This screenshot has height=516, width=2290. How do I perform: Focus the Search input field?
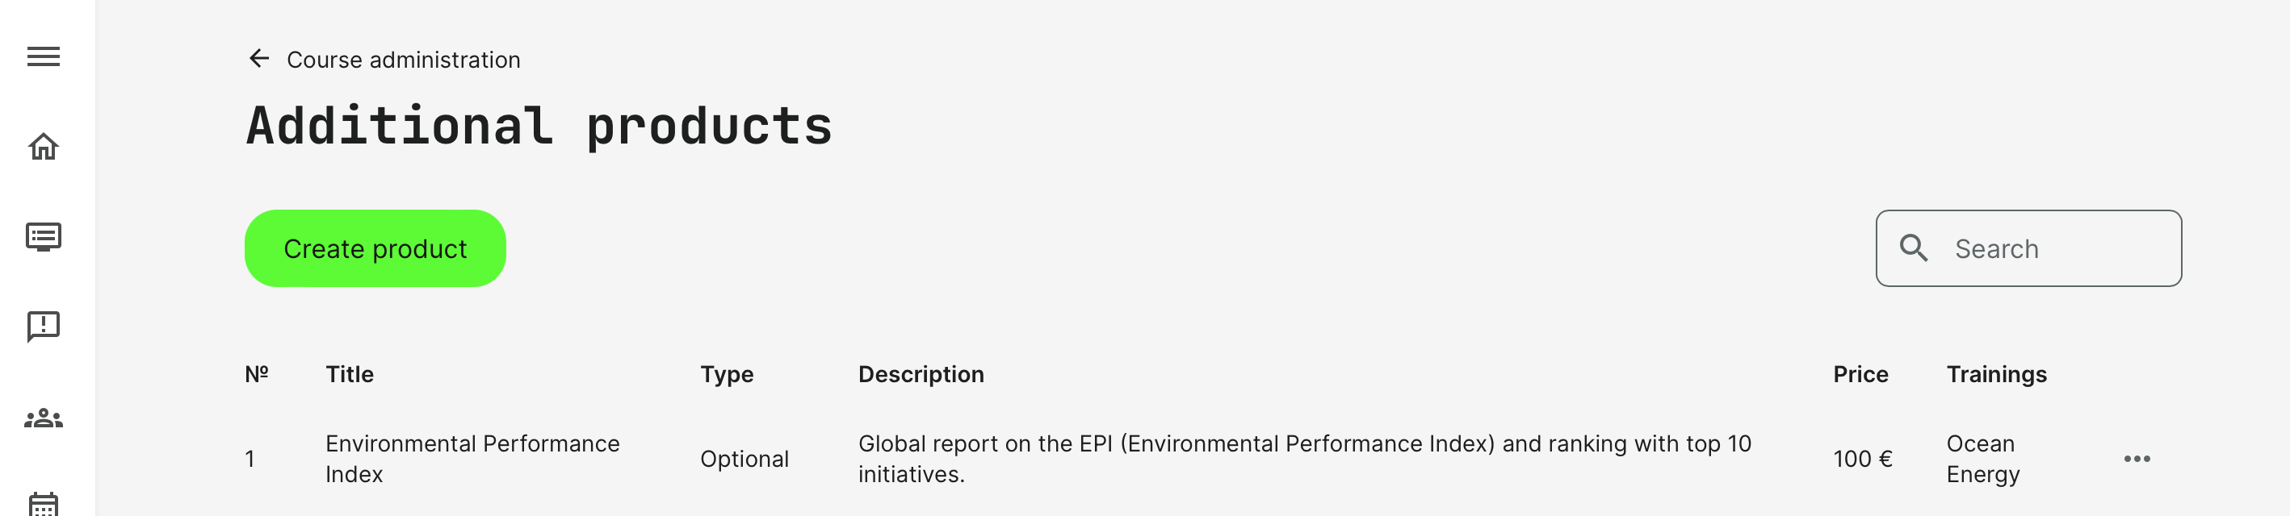2058,248
